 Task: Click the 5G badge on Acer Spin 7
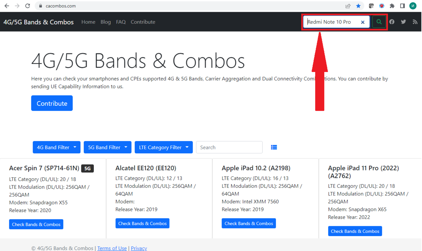point(88,169)
